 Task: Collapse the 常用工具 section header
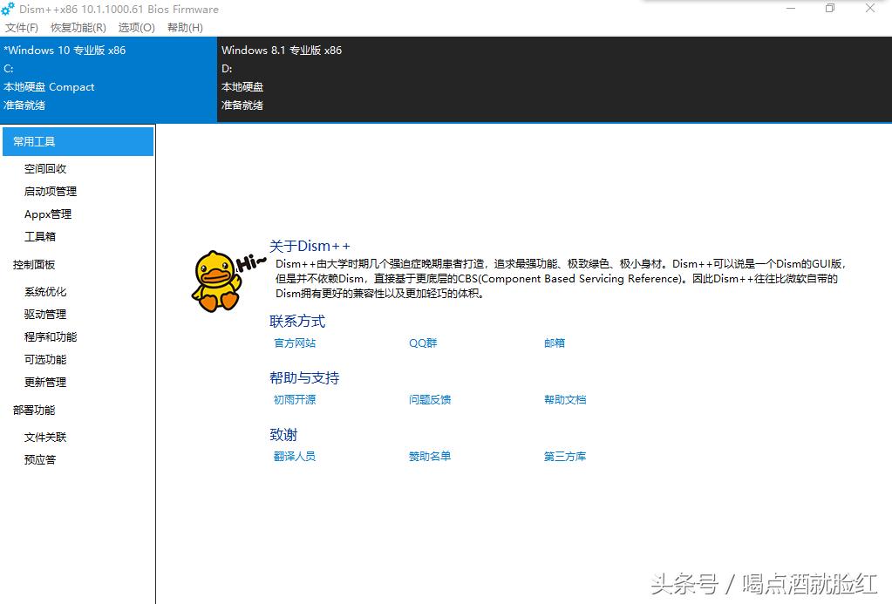point(33,140)
